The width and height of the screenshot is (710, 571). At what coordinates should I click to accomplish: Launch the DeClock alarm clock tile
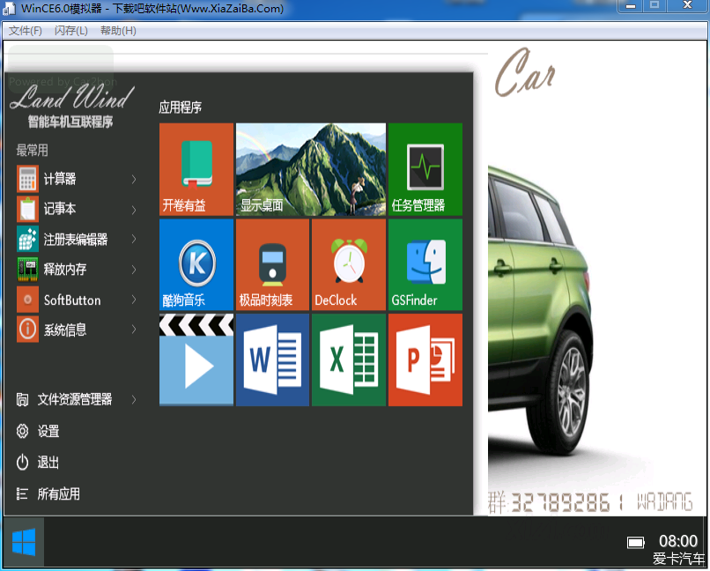click(349, 264)
